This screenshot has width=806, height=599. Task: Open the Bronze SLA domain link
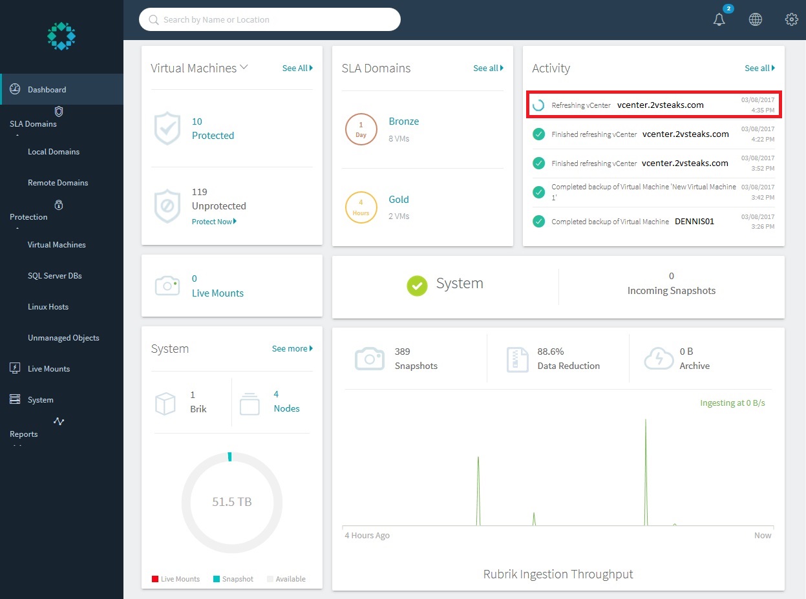pos(404,121)
